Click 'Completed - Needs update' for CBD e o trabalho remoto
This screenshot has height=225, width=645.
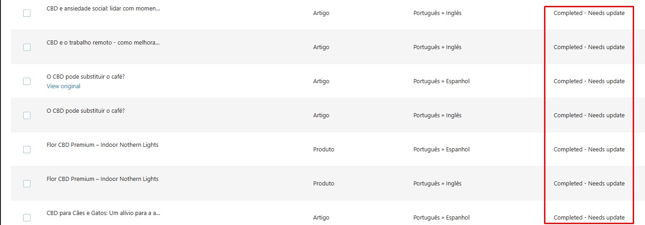click(589, 47)
